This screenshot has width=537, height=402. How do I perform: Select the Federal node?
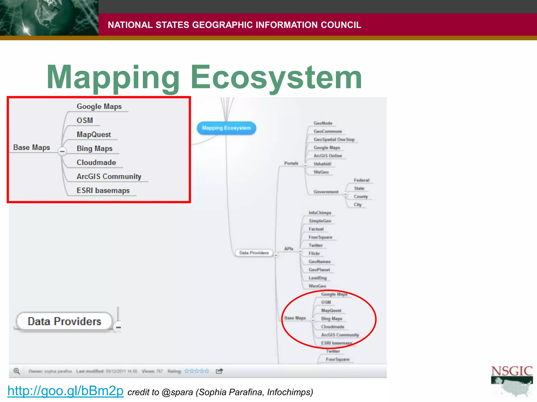pos(362,180)
